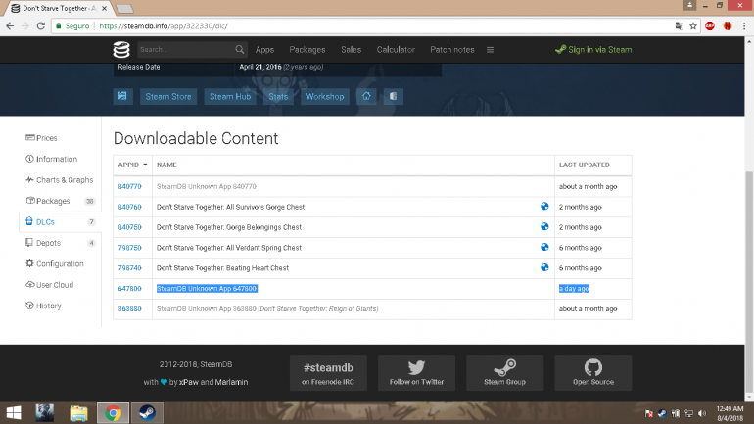Click the volume icon in system tray
The width and height of the screenshot is (754, 424).
(702, 413)
